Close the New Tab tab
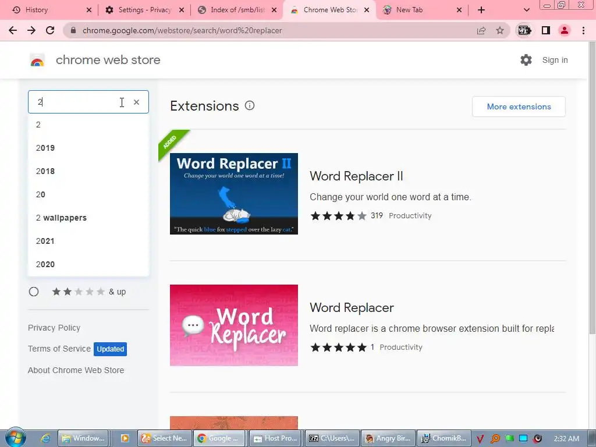596x447 pixels. tap(459, 10)
